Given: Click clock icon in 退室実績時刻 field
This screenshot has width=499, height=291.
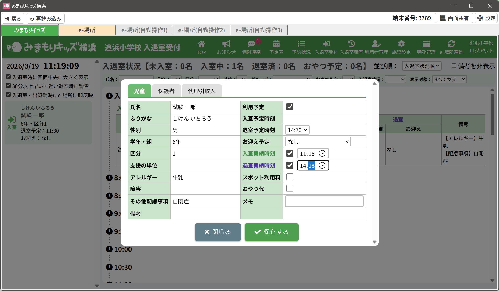Looking at the screenshot, I should [x=322, y=165].
